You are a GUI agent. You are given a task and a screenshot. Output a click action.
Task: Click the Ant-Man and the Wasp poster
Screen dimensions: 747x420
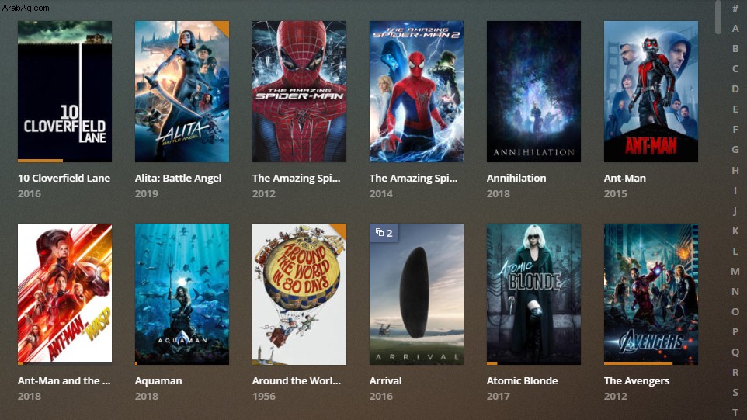pos(64,294)
